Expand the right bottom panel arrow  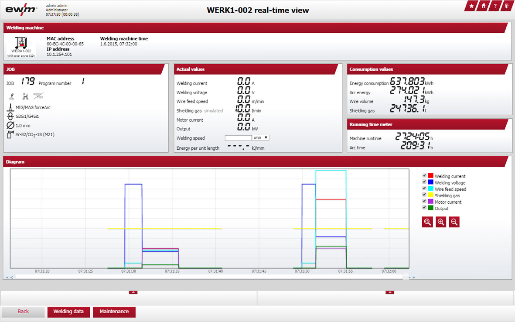(x=390, y=292)
